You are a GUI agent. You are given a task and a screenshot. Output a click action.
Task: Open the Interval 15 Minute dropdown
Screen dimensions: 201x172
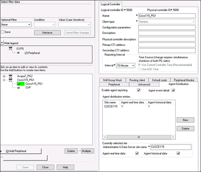pyautogui.click(x=126, y=66)
